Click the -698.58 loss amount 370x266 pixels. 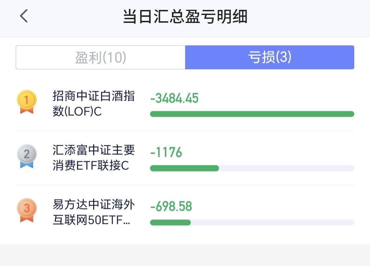point(171,206)
